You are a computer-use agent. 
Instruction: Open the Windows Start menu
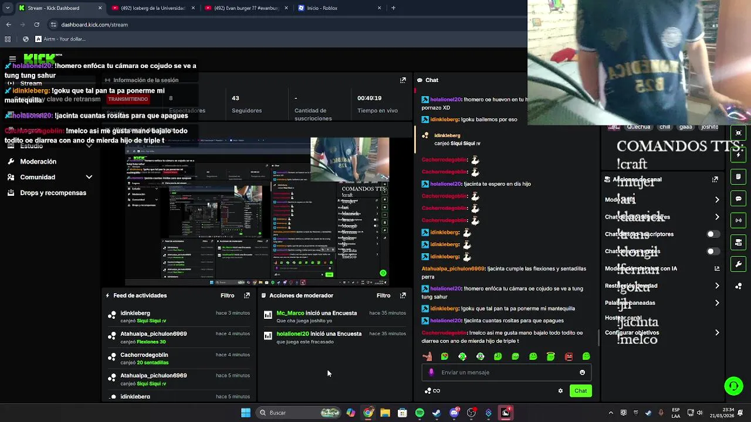(x=246, y=413)
